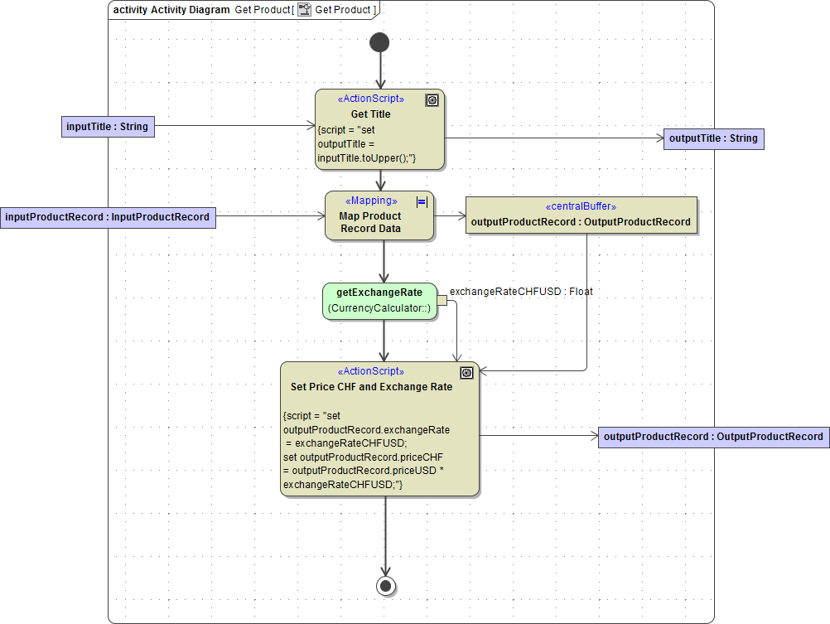
Task: Click the «ActionScript» stereotype label on Get Title
Action: (x=371, y=99)
